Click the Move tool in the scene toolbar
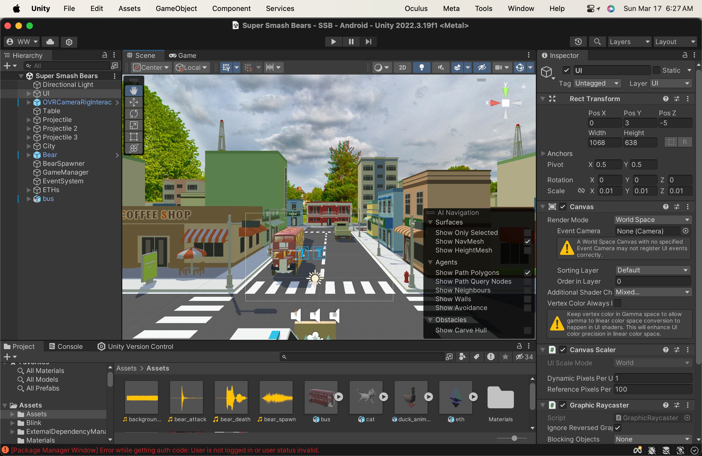Image resolution: width=702 pixels, height=456 pixels. click(x=133, y=101)
